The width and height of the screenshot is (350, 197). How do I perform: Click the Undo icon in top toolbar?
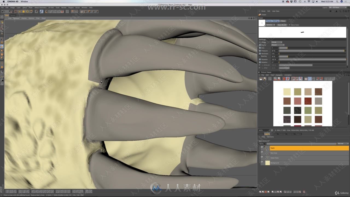[x=3, y=11]
